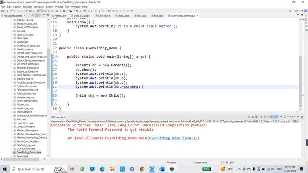
Task: Click the Coverage launch icon
Action: click(71, 11)
